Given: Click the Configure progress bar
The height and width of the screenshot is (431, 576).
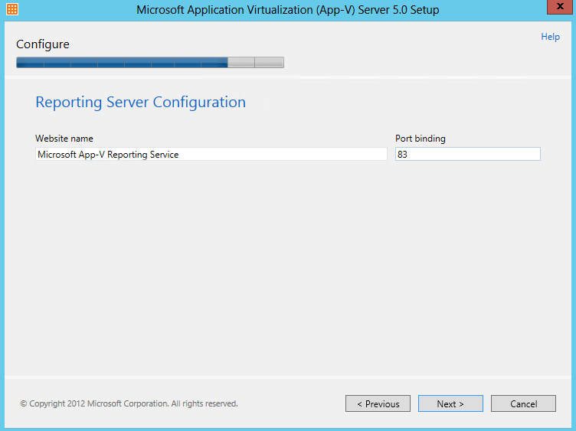Looking at the screenshot, I should pos(150,63).
